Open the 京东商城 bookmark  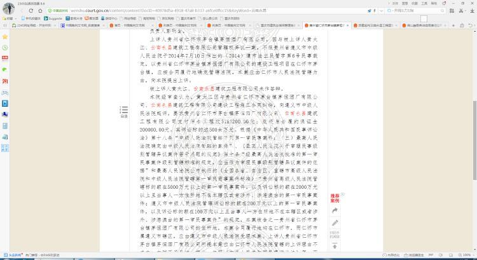(166, 18)
